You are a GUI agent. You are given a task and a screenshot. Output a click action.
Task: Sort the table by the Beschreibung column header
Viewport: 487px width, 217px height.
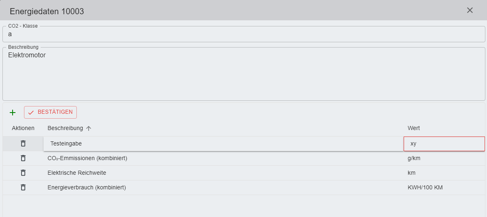point(65,128)
